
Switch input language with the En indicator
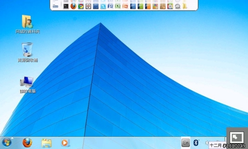coord(186,143)
